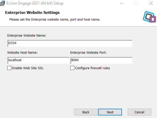Click the Ecrion Engage logo icon
Image resolution: width=157 pixels, height=118 pixels.
pos(150,17)
